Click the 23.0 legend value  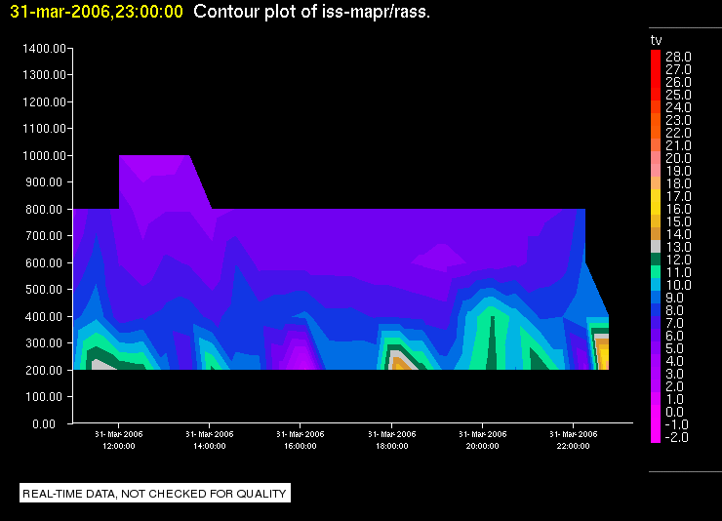tap(678, 120)
